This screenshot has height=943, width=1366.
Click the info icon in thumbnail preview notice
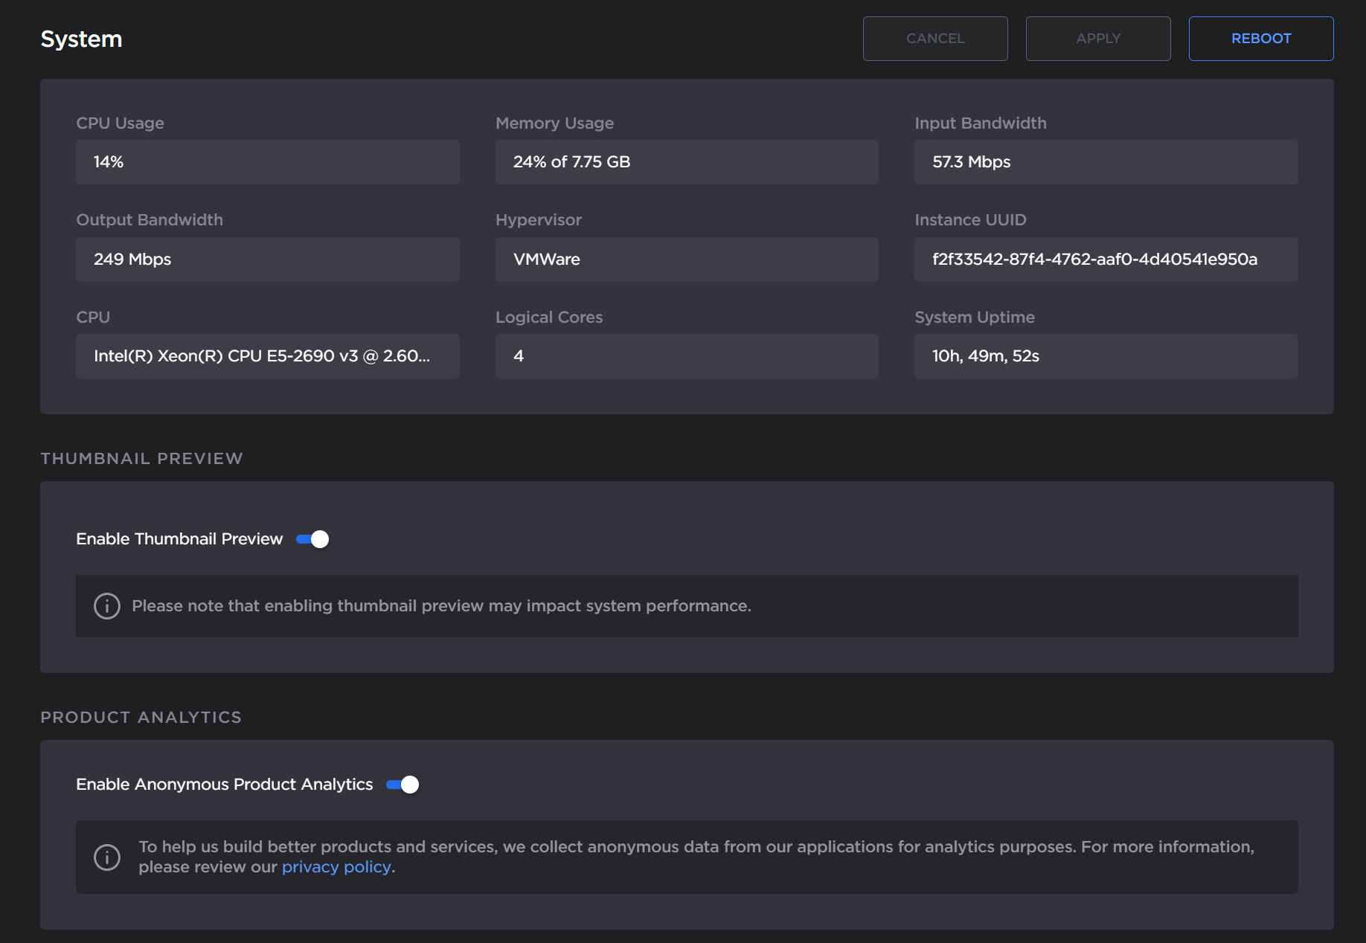pyautogui.click(x=106, y=605)
